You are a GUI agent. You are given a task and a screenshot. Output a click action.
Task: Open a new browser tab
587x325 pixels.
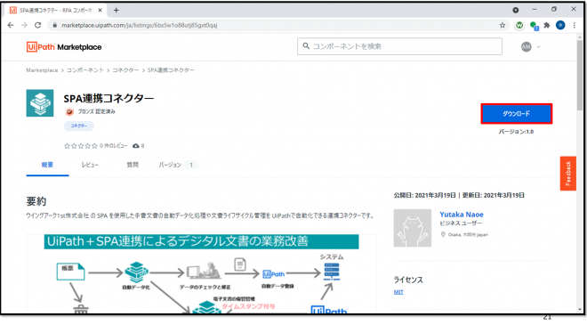(x=116, y=10)
